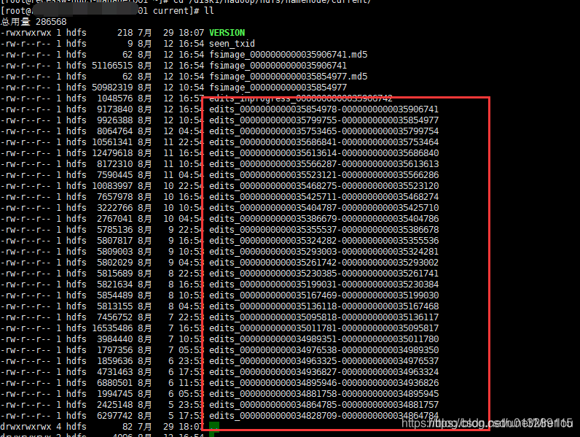Select file size 1048576
Screen dimensions: 580x437
pyautogui.click(x=114, y=98)
